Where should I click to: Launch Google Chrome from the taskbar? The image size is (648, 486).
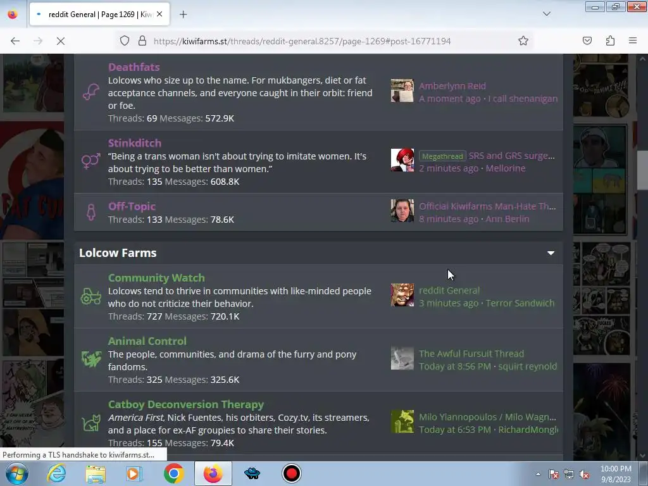[x=173, y=473]
